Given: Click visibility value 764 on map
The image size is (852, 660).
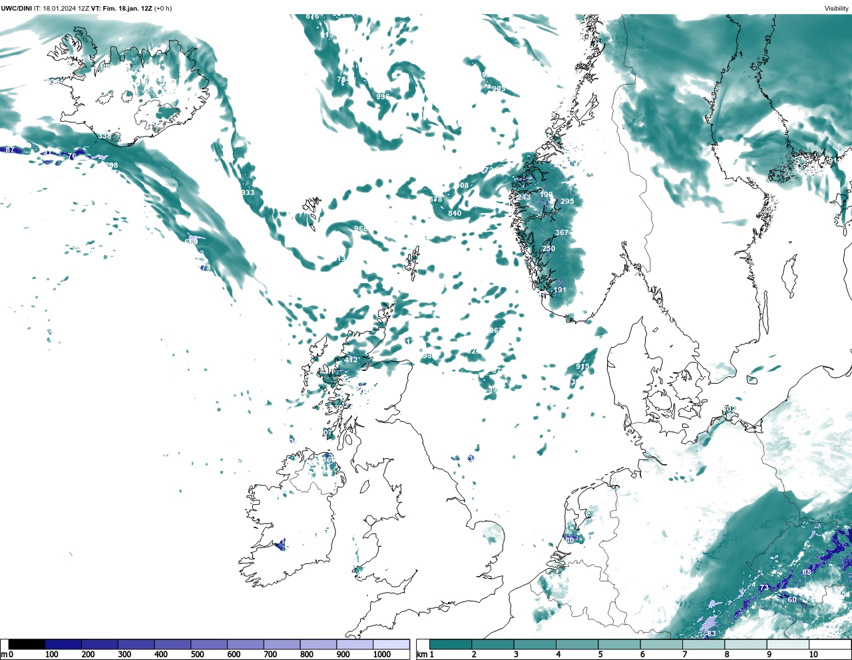Looking at the screenshot, I should [x=343, y=79].
